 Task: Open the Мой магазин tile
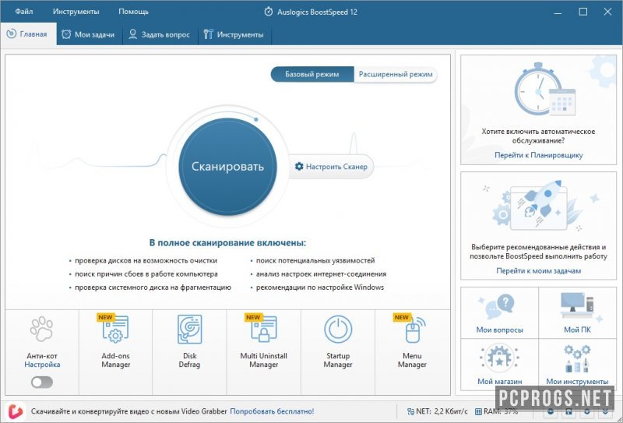coord(499,365)
